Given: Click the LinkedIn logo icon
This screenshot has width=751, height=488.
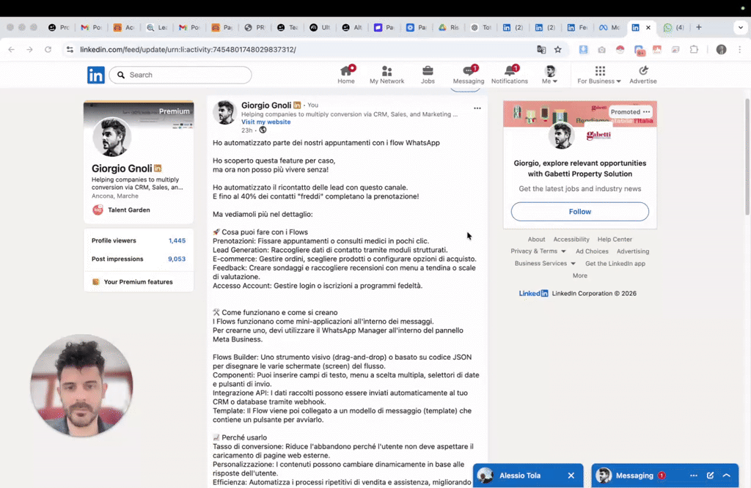Looking at the screenshot, I should 96,75.
